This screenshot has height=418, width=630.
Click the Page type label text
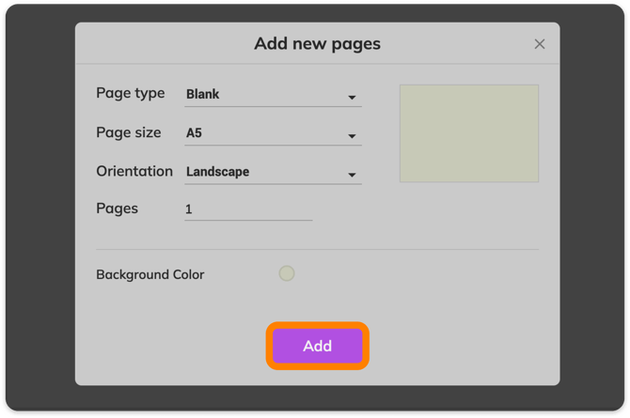tap(130, 93)
